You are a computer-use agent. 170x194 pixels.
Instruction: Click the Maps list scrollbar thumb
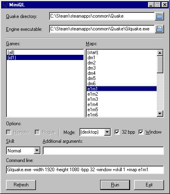point(160,64)
